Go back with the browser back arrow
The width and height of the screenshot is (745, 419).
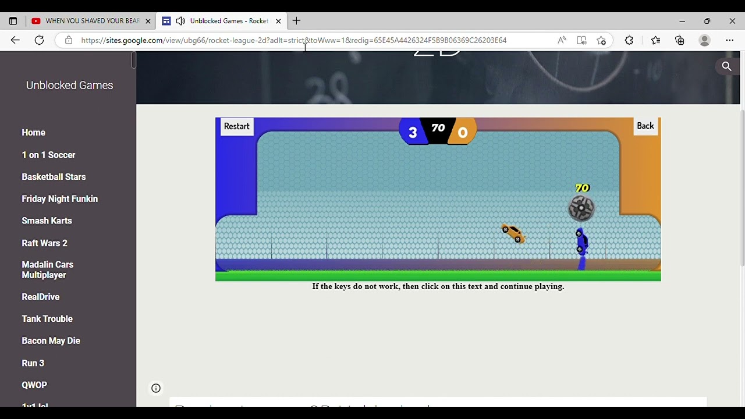pyautogui.click(x=15, y=40)
